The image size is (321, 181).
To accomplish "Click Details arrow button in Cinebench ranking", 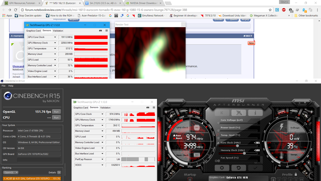I will pyautogui.click(x=59, y=173).
